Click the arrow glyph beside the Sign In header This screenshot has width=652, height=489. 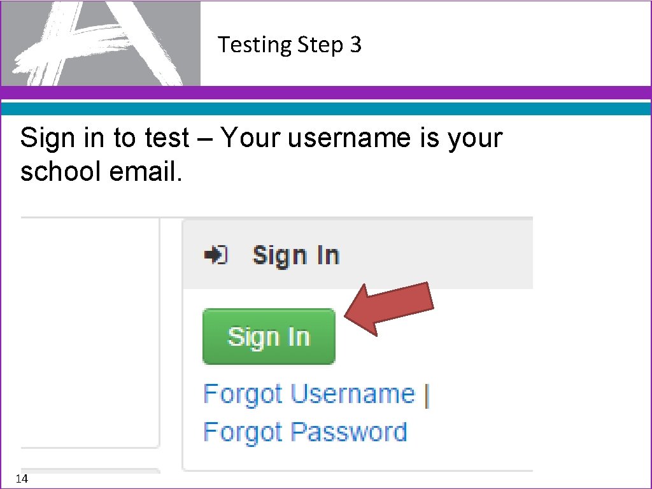(216, 255)
